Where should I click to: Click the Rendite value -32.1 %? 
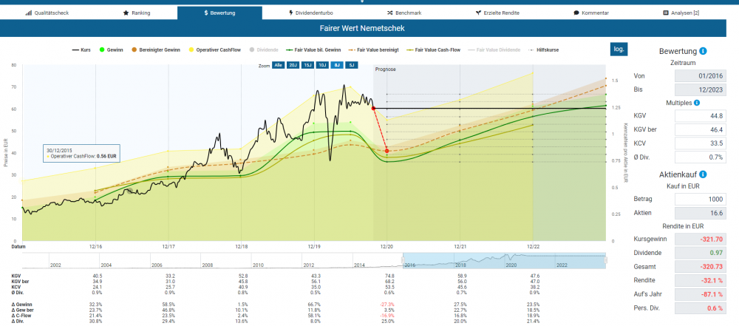[x=701, y=281]
